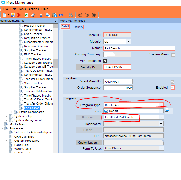The image size is (181, 180).
Task: Click the red Delete X icon
Action: (19, 15)
